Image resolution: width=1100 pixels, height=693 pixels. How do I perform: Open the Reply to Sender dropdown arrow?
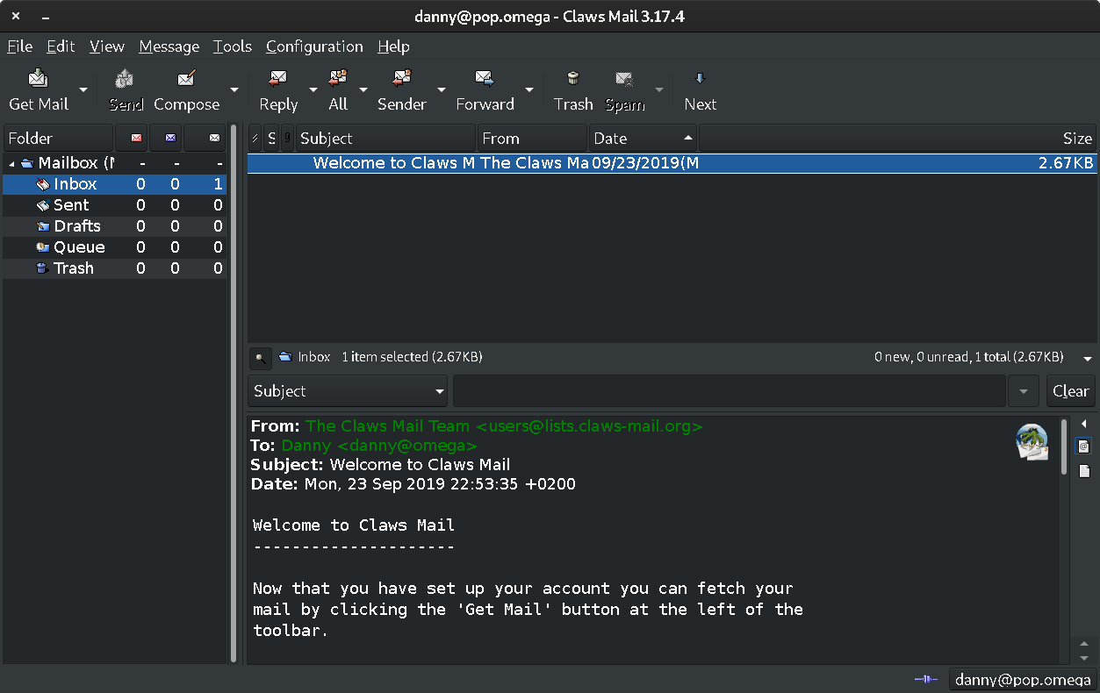click(x=442, y=89)
